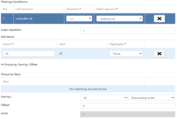The height and width of the screenshot is (119, 177).
Task: Click the Get Items label
Action: pyautogui.click(x=8, y=37)
